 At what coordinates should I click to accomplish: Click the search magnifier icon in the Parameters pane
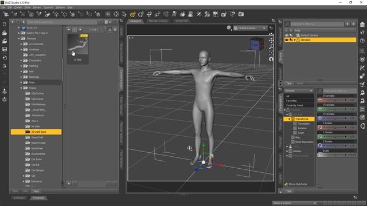[320, 91]
